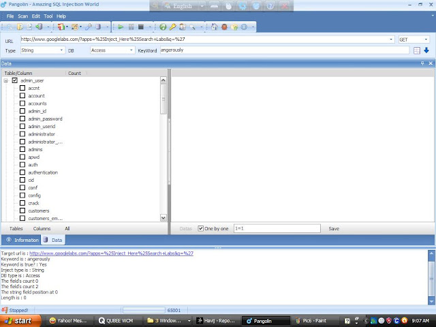Click the All button

pyautogui.click(x=67, y=229)
